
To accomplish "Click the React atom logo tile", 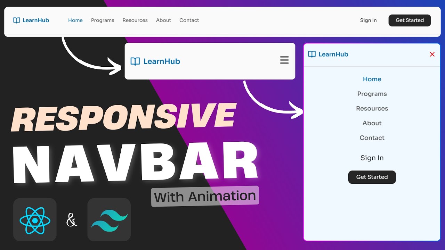I will [35, 220].
